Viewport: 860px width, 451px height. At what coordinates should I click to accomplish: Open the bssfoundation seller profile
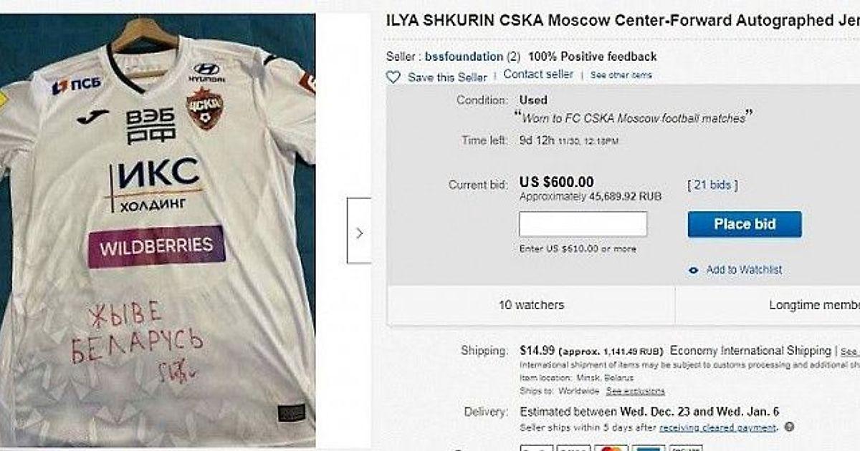click(x=464, y=57)
